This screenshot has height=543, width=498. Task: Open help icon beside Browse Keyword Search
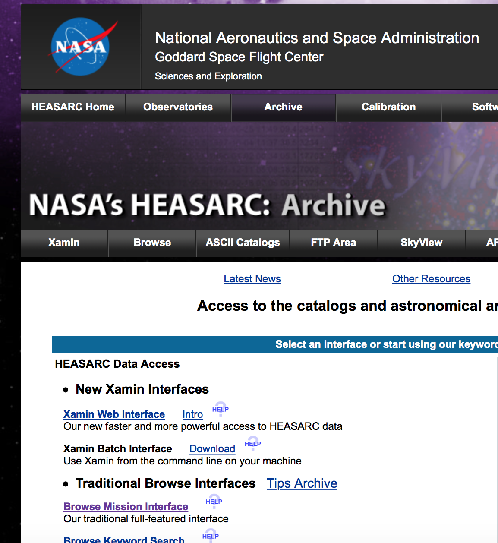click(211, 536)
